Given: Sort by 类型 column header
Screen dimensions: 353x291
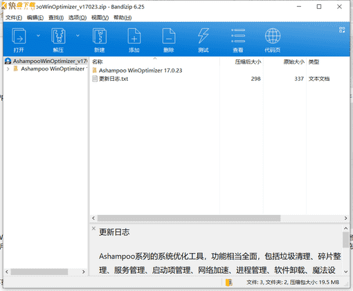Looking at the screenshot, I should pos(314,62).
